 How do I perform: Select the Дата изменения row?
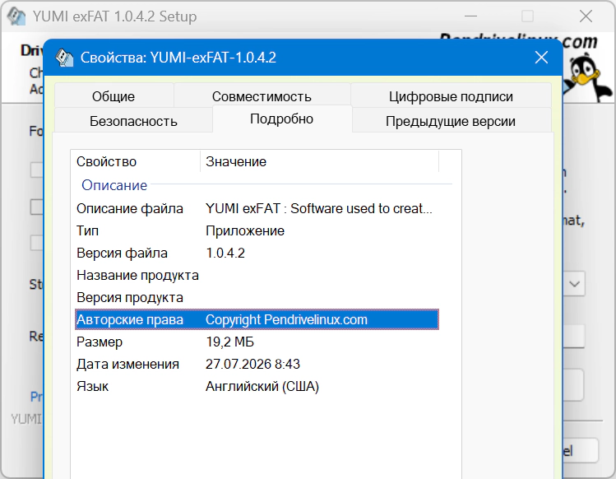click(257, 364)
